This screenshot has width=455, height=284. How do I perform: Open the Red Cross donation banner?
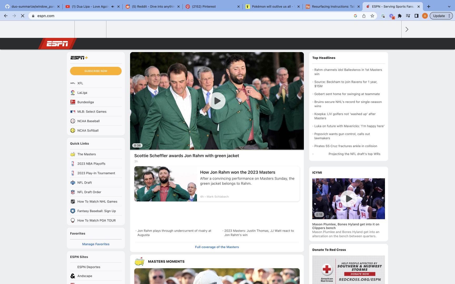pyautogui.click(x=348, y=270)
